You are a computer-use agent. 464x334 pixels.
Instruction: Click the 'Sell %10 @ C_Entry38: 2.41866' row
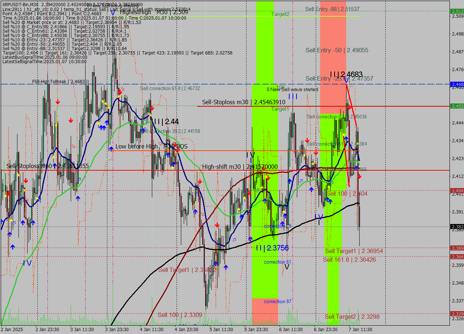(66, 27)
